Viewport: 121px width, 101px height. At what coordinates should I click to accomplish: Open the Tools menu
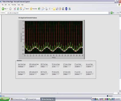click(x=19, y=5)
